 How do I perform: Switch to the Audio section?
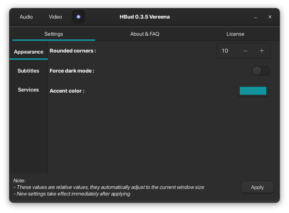(x=26, y=17)
